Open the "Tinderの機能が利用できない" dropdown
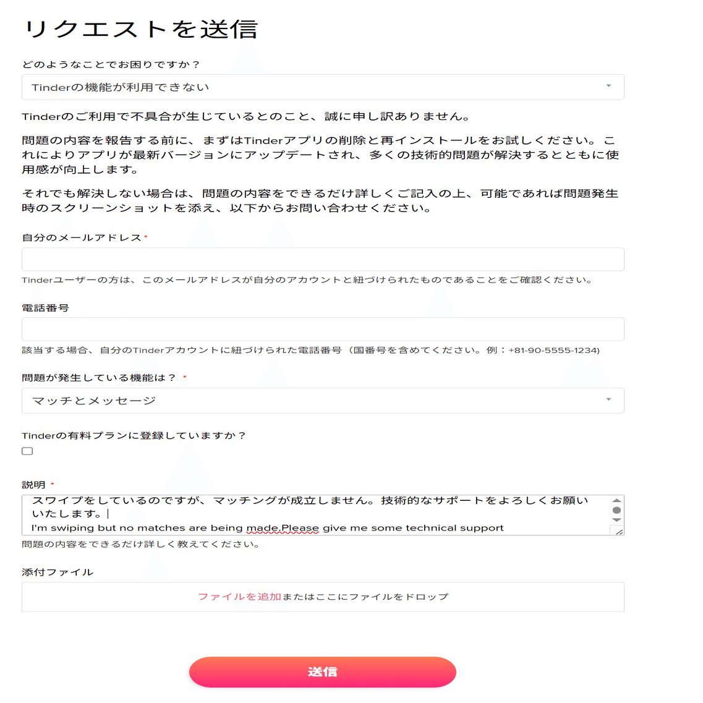 (323, 87)
